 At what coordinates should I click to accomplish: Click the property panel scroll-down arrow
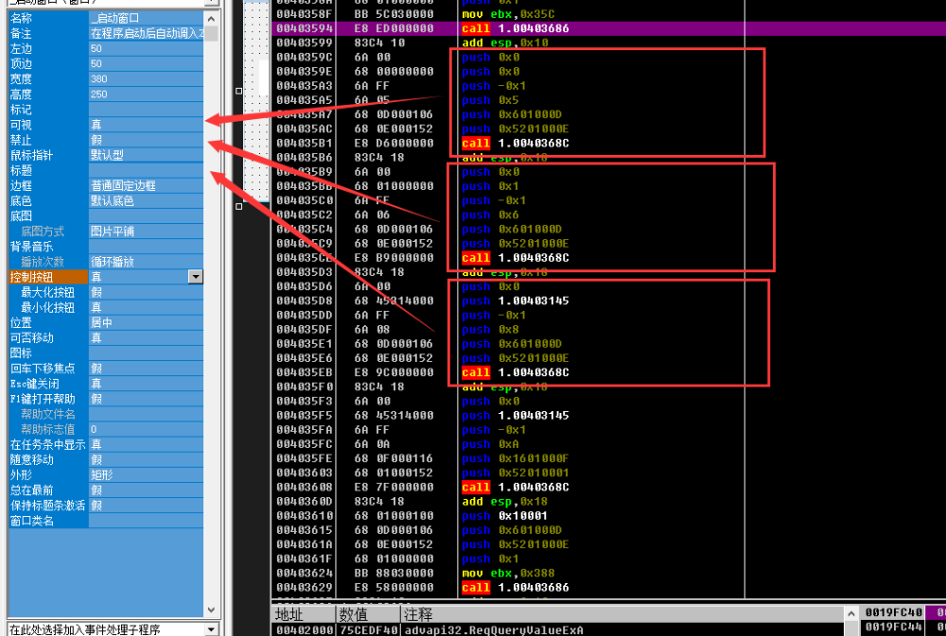[x=212, y=611]
